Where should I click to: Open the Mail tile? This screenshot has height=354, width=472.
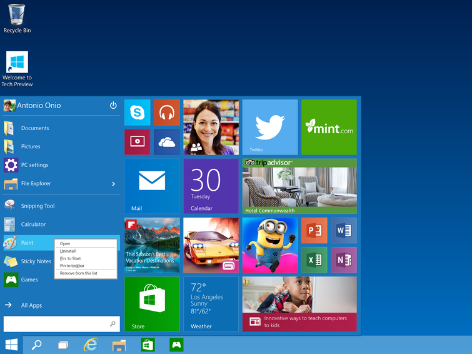point(152,186)
